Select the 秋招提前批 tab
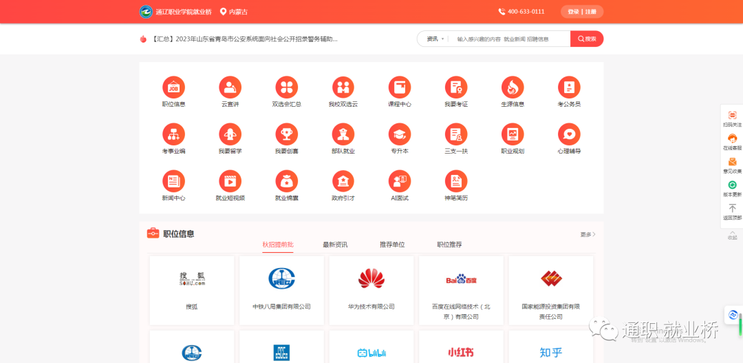 (278, 245)
